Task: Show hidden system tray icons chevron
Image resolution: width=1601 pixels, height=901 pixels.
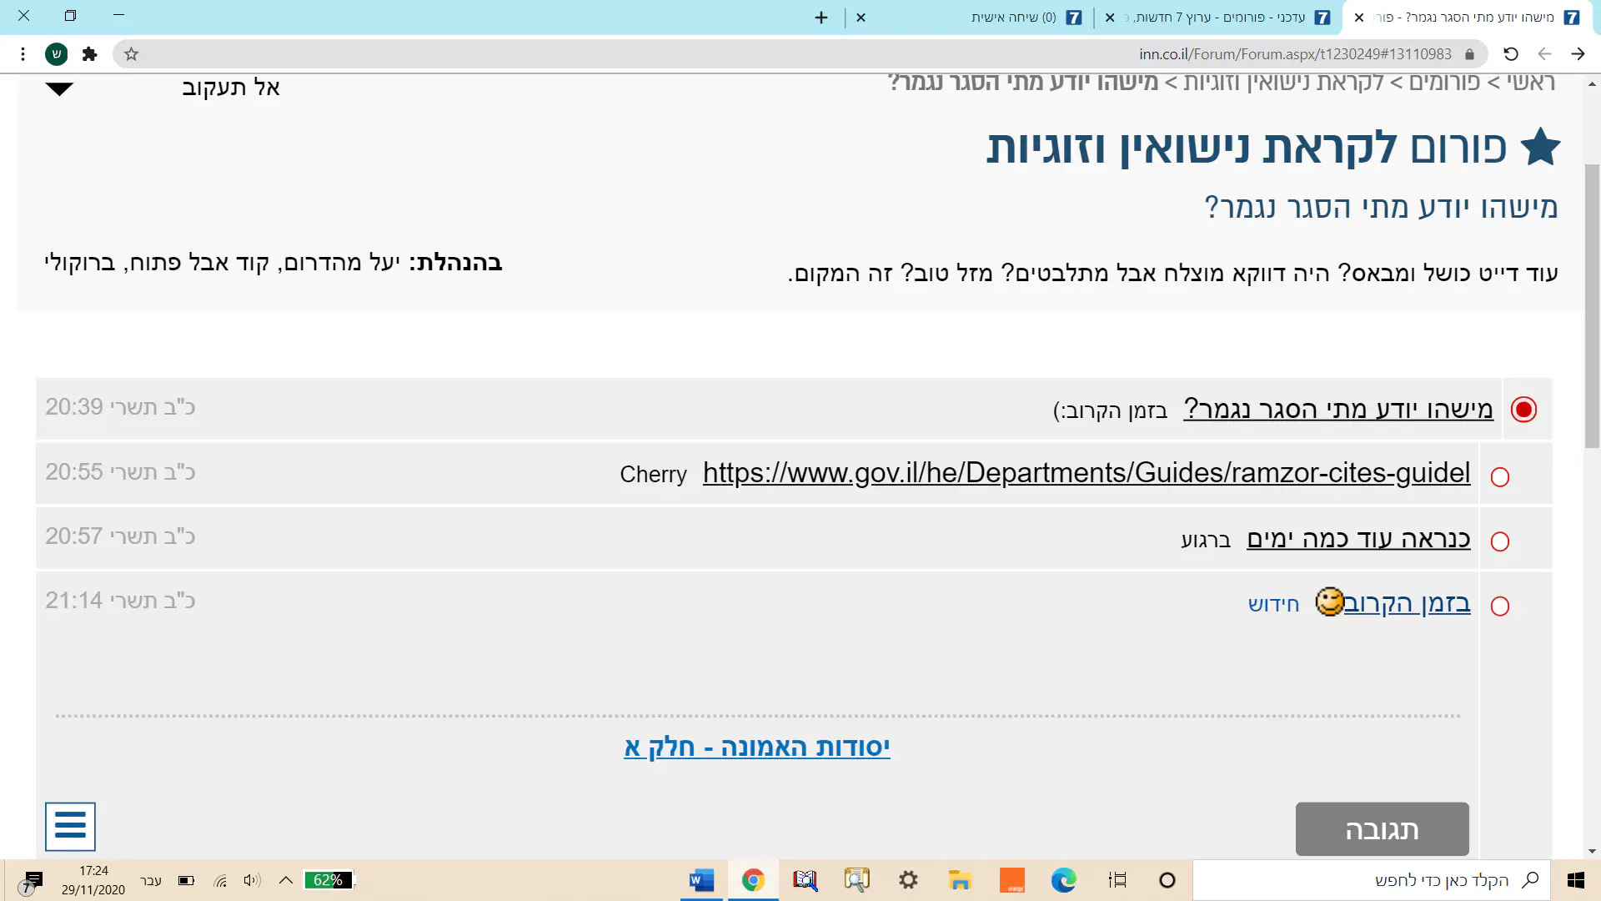Action: pos(285,880)
